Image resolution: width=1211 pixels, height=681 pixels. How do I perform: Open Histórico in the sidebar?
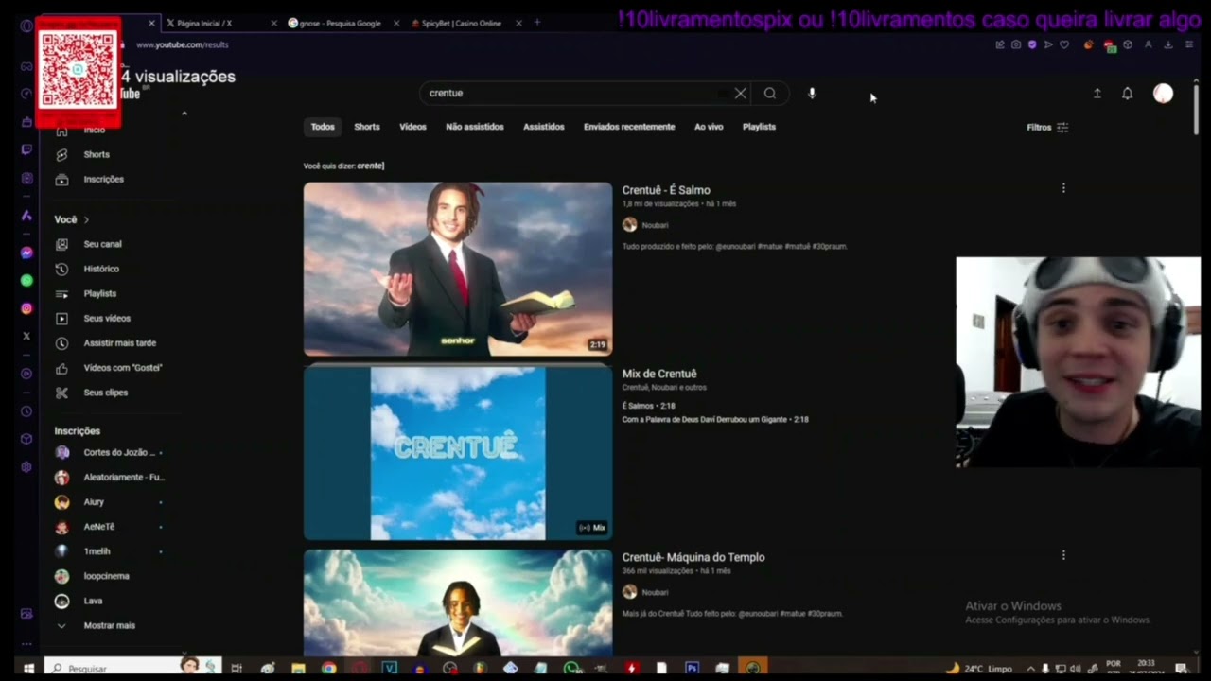[x=101, y=269]
